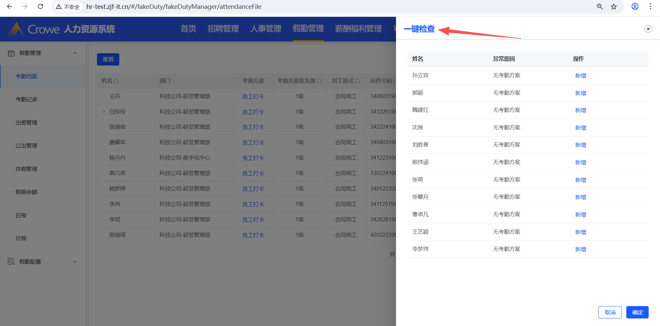Bookmark this page using the star icon
Screen dimensions: 660x326
tap(614, 7)
